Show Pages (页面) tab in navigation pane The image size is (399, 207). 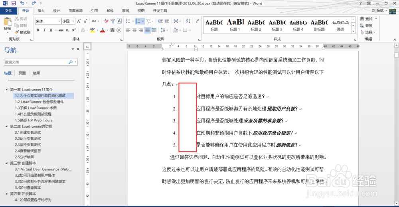[x=22, y=73]
